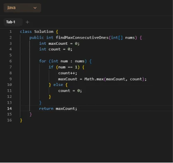Click the closing brace on line 15
173x163 pixels.
[x=31, y=114]
